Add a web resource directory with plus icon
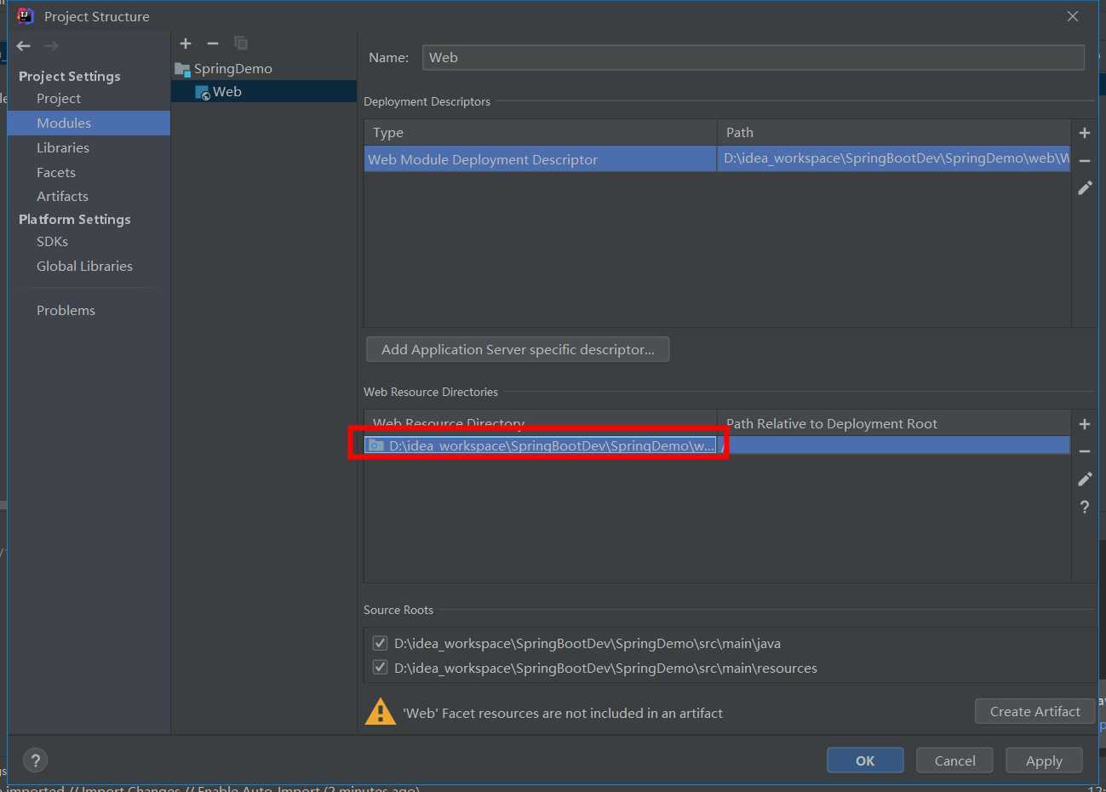Viewport: 1106px width, 792px height. [1085, 424]
